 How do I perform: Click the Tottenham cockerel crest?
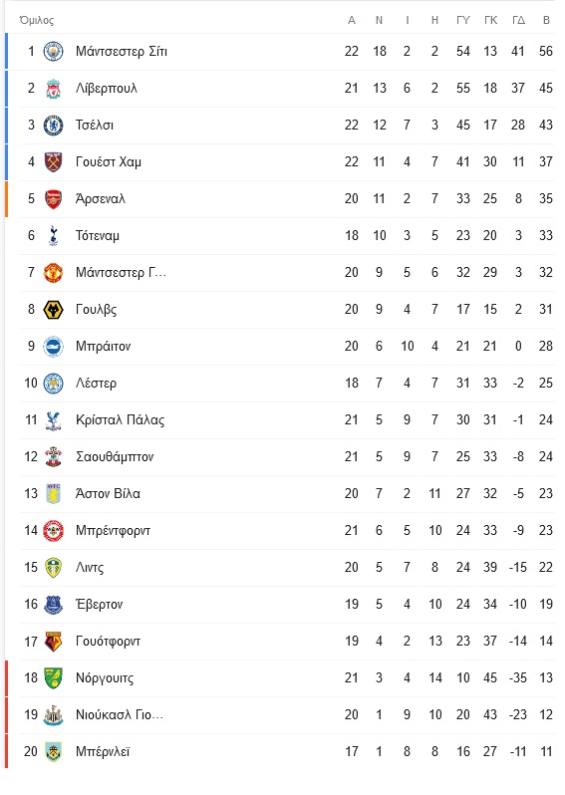tap(53, 236)
